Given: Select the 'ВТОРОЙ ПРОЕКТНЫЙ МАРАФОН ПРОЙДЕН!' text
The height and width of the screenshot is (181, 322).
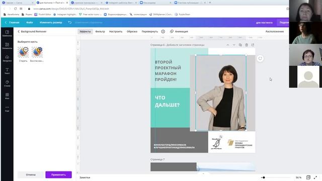Looking at the screenshot, I should [x=168, y=70].
